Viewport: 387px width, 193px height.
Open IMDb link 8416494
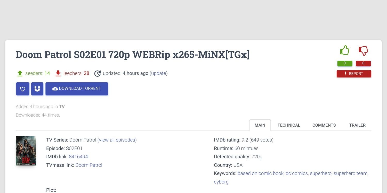point(78,157)
